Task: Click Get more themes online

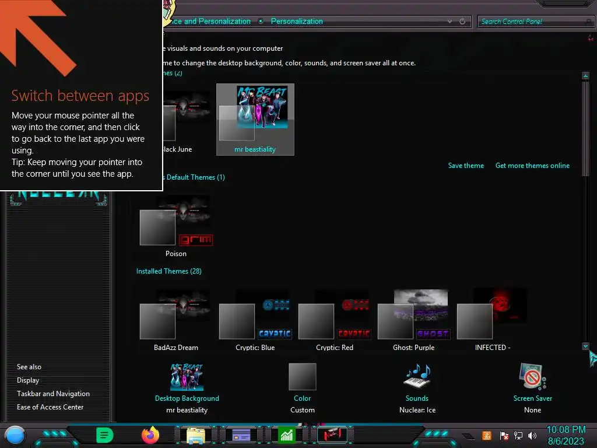Action: click(x=532, y=165)
